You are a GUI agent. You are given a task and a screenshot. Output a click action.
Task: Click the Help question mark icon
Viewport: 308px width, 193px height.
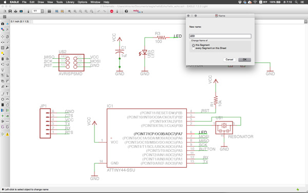pos(126,11)
